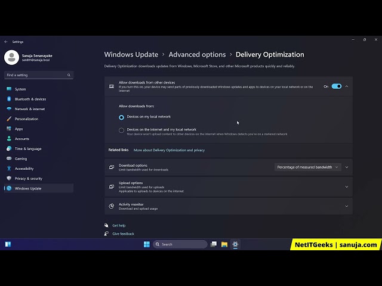
Task: Click the Windows Update sync icon
Action: tap(9, 188)
